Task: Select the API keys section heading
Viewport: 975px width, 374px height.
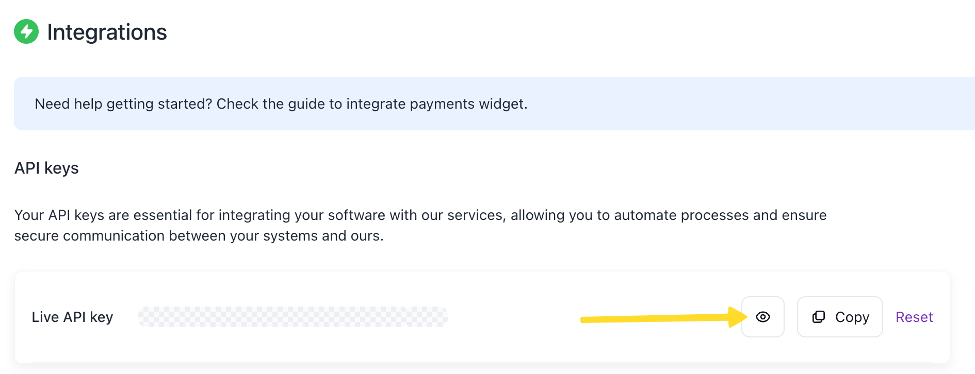Action: tap(46, 168)
